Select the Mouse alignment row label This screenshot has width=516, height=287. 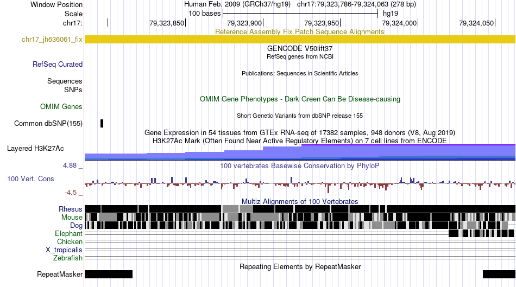[72, 218]
